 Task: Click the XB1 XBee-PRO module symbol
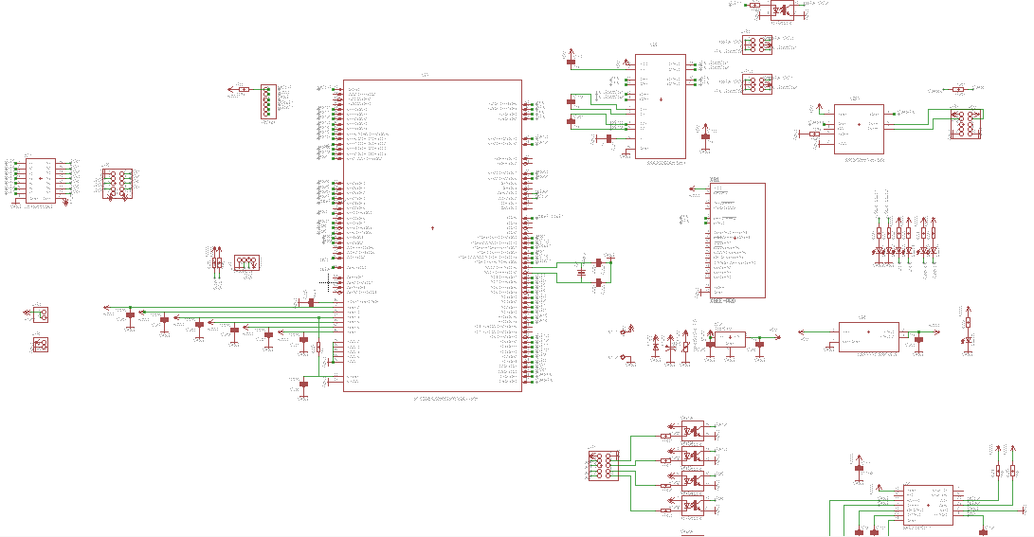pos(737,241)
